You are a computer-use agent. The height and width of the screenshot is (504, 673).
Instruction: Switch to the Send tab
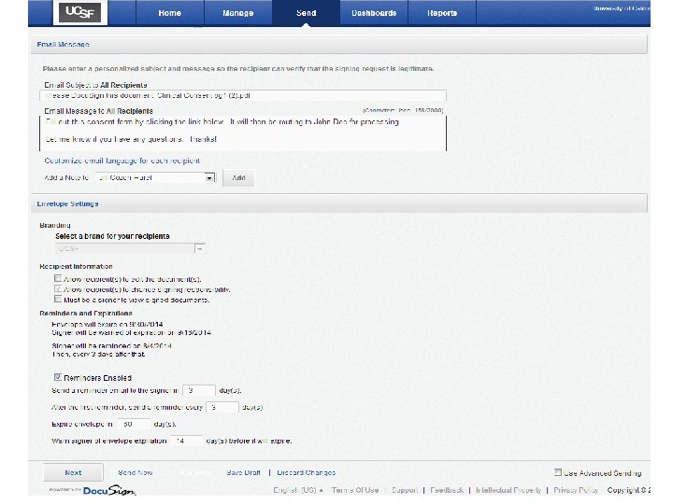point(306,13)
